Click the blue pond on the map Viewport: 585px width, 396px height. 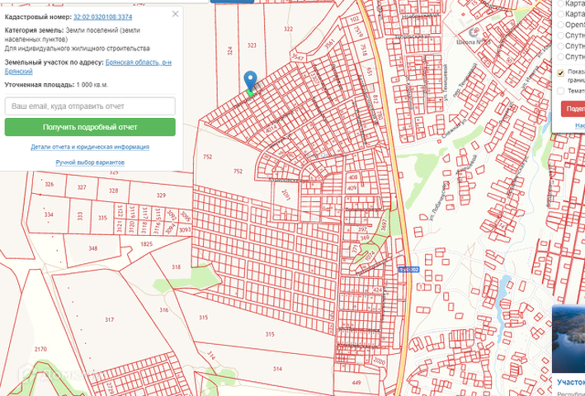point(502,291)
